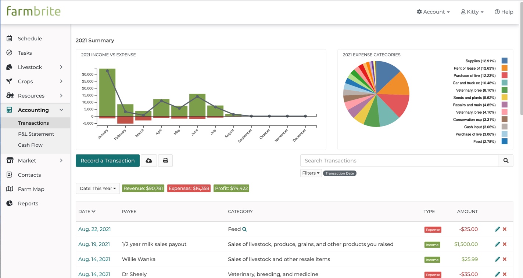Delete the Aug. 19 milk sales transaction

point(505,244)
